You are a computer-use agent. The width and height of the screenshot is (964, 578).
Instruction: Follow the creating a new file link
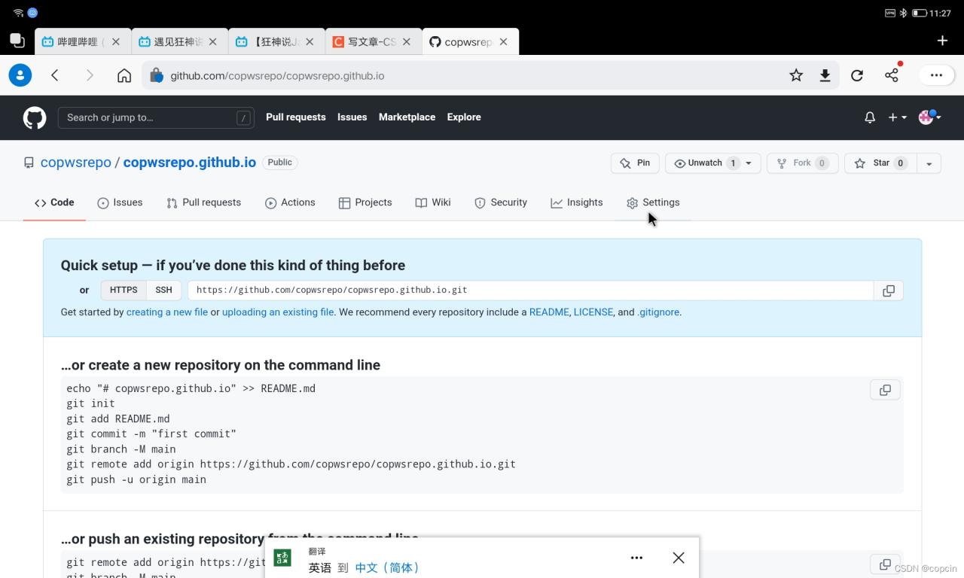coord(167,312)
